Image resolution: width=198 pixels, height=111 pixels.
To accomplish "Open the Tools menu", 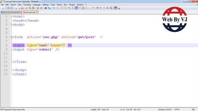I will click(x=53, y=5).
